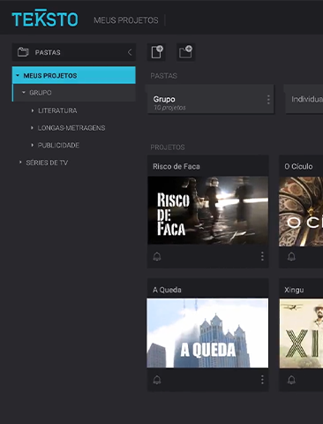Open Risco de Faca options menu
This screenshot has height=424, width=323.
(x=262, y=256)
